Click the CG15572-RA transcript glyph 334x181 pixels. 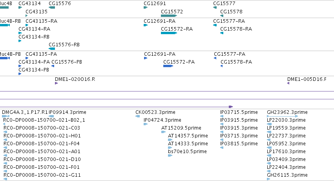pyautogui.click(x=169, y=33)
